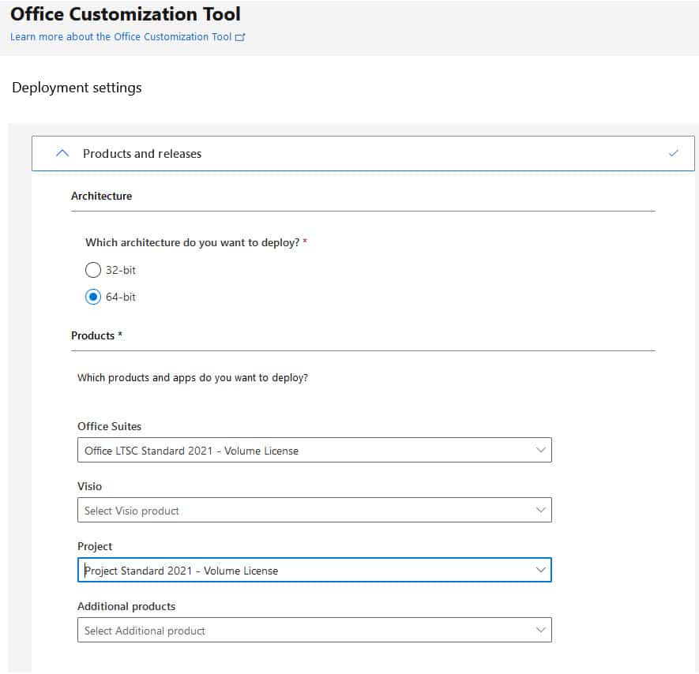Click the blue checkmark on Products and releases header
This screenshot has height=674, width=699.
(674, 153)
